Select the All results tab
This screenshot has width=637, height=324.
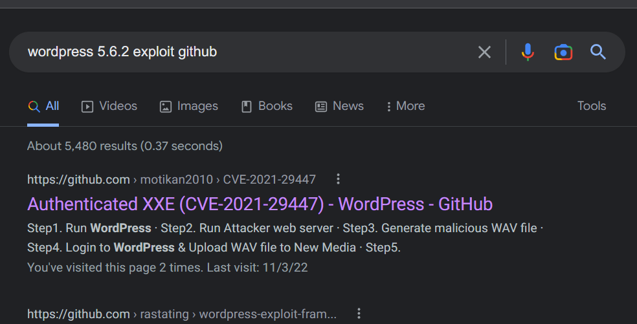[43, 106]
